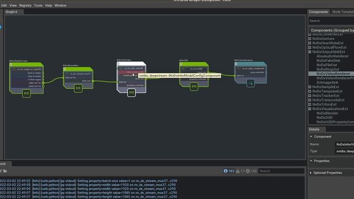Click the property-controller port on the NvDsOSD node

208,80
